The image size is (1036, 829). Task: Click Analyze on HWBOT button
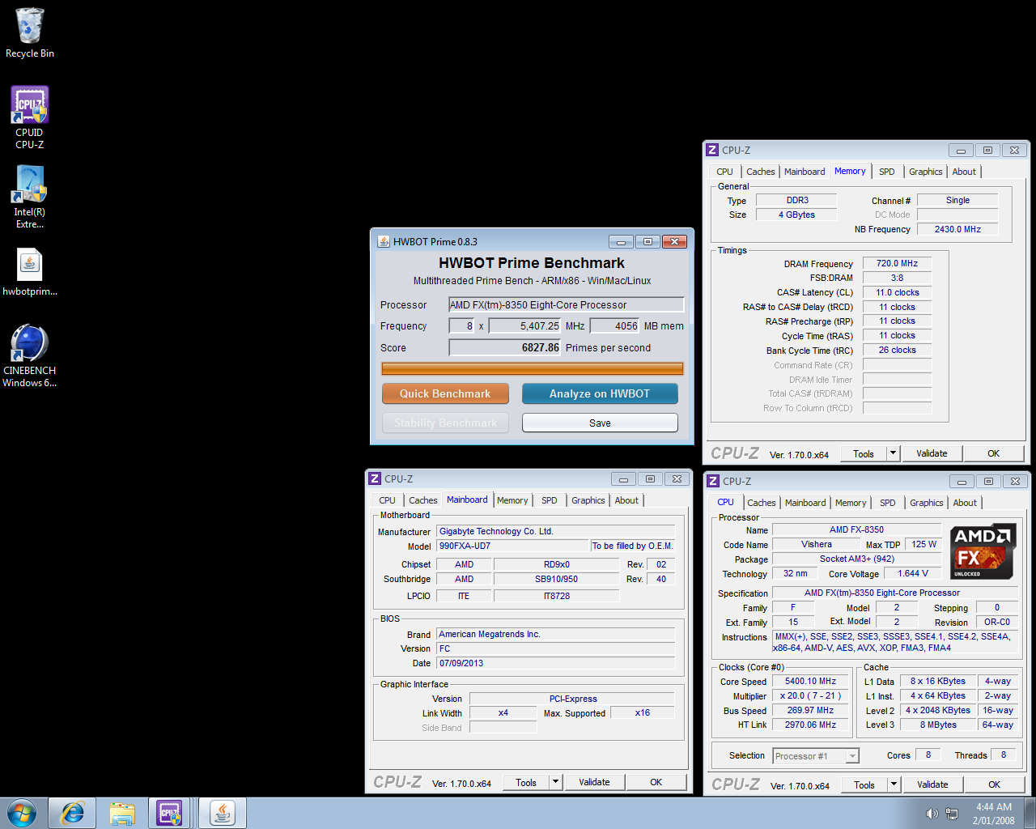point(600,393)
